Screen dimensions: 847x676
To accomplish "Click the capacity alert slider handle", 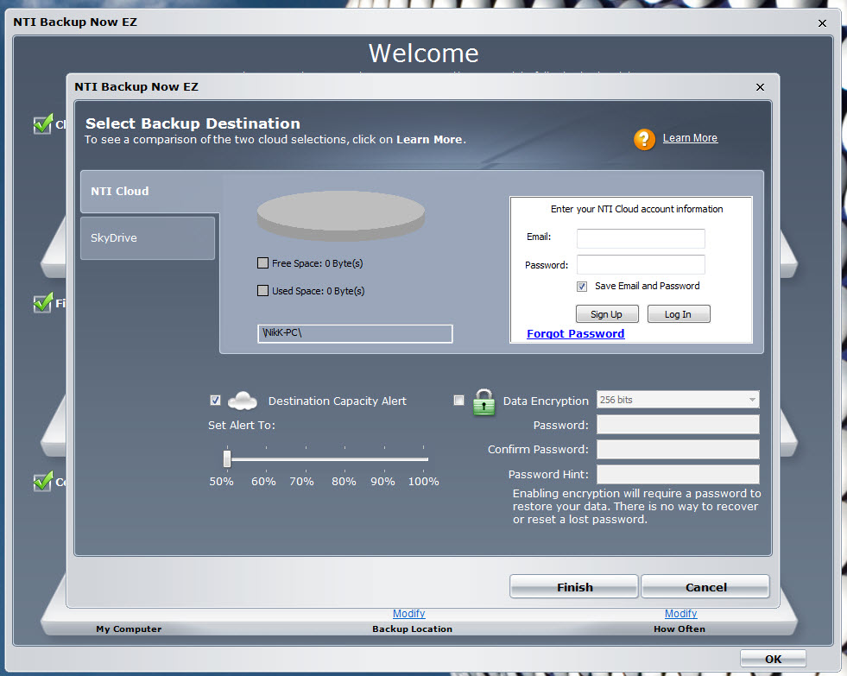I will [227, 459].
